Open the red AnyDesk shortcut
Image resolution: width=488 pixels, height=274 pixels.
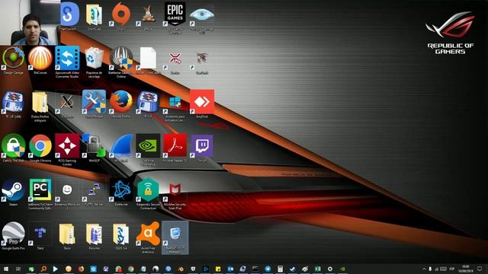(x=202, y=102)
